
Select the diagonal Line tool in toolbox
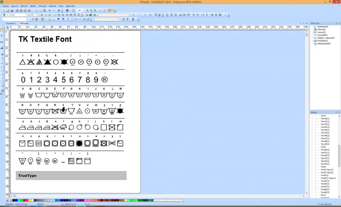[2, 78]
